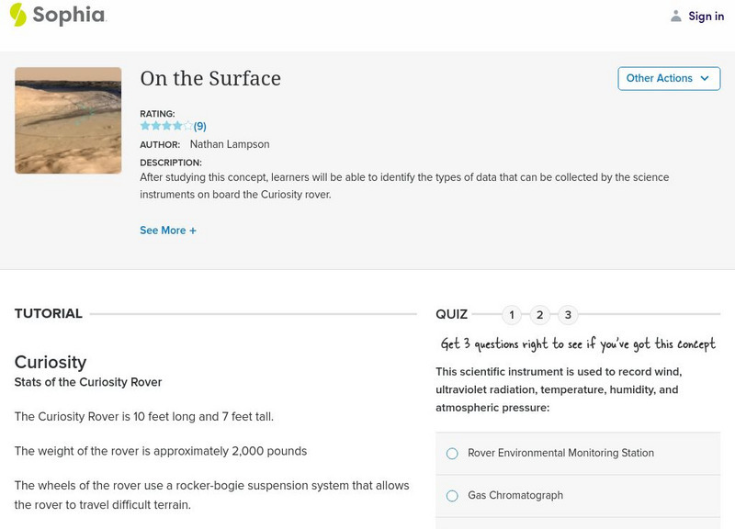Click the Sophia wordmark text
The image size is (735, 529).
point(69,16)
